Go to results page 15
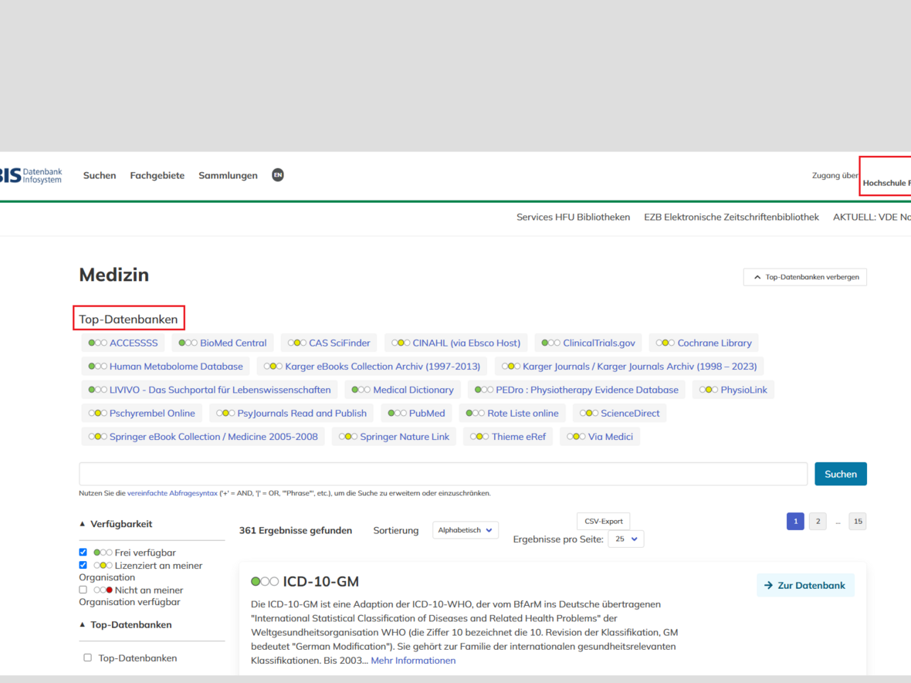 (858, 522)
